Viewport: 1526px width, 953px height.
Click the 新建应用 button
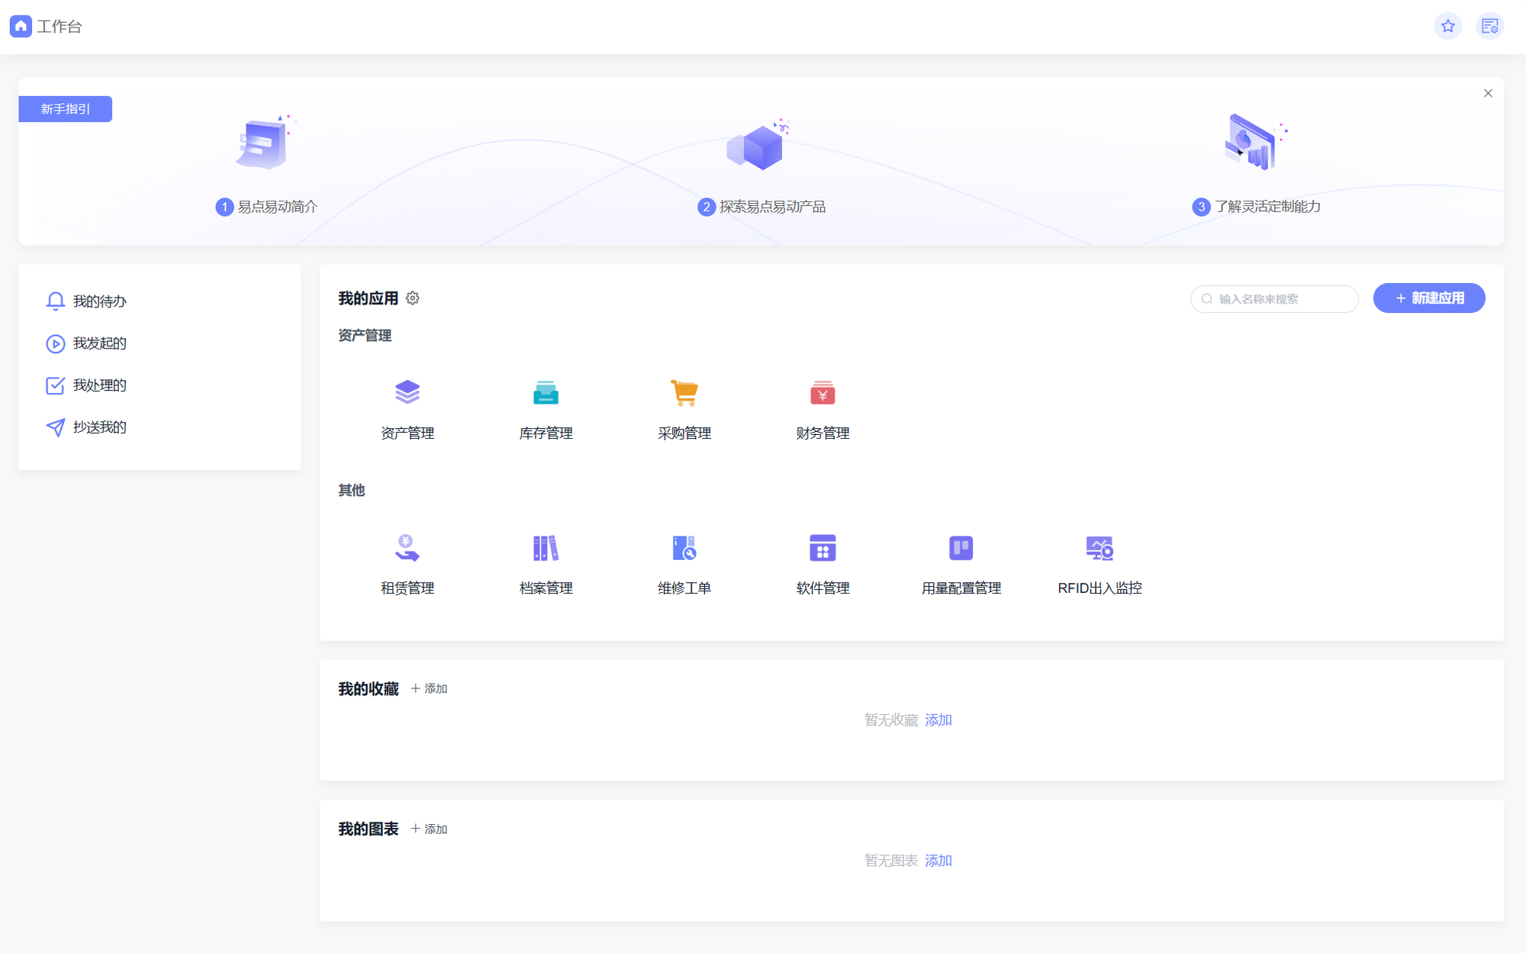point(1428,298)
